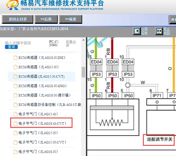The height and width of the screenshot is (156, 176).
Task: Open ECM传感器（JL4G18-N-GSG） entry
Action: point(42,86)
